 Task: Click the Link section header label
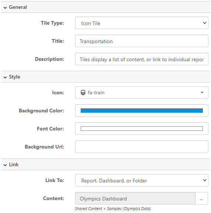click(x=14, y=164)
